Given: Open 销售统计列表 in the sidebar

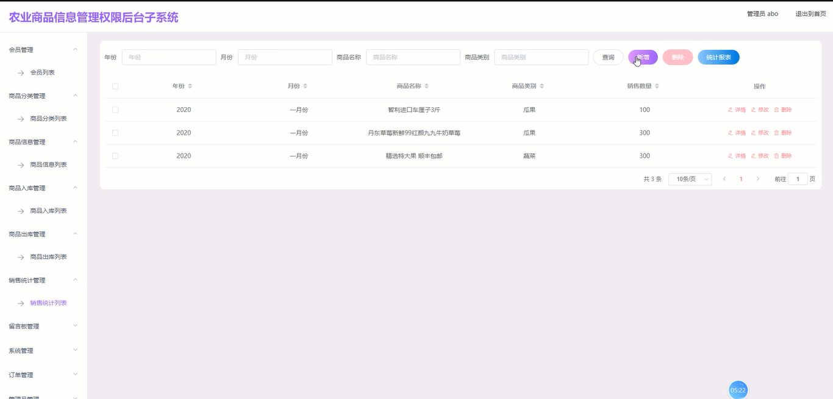Looking at the screenshot, I should pyautogui.click(x=49, y=303).
